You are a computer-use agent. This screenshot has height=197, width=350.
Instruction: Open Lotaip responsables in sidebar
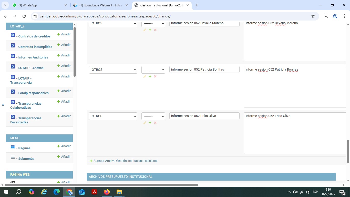pos(33,93)
